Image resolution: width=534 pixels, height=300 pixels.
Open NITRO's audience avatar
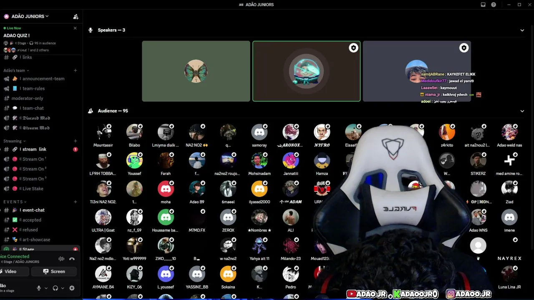pyautogui.click(x=322, y=132)
